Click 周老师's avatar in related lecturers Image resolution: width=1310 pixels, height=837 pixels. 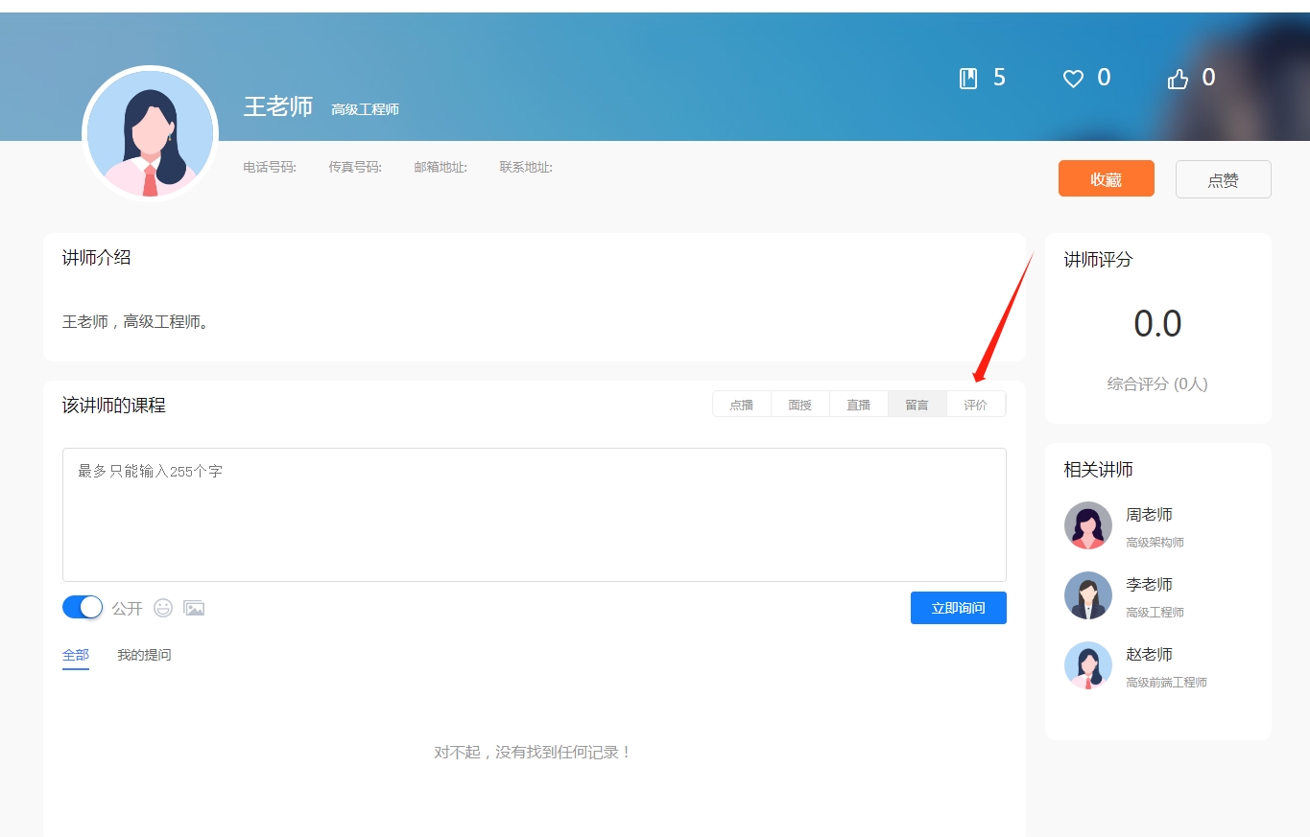pyautogui.click(x=1087, y=525)
